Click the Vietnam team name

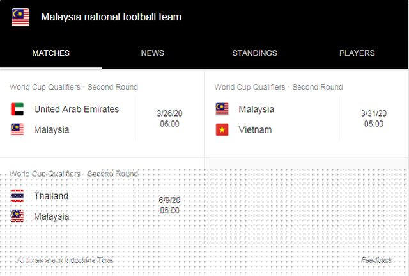point(255,130)
